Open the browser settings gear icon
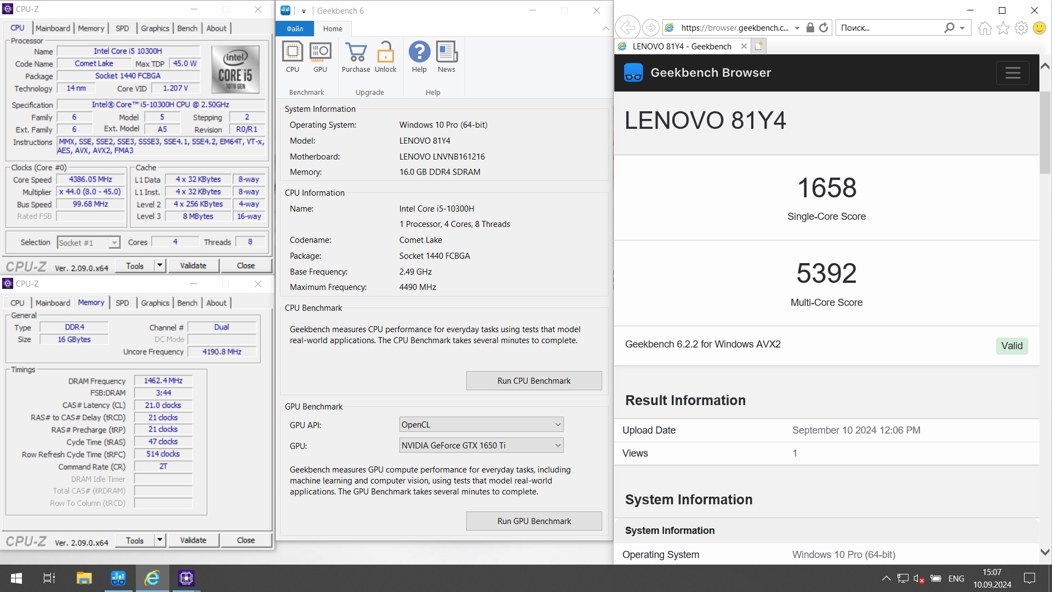The height and width of the screenshot is (592, 1052). coord(1021,28)
